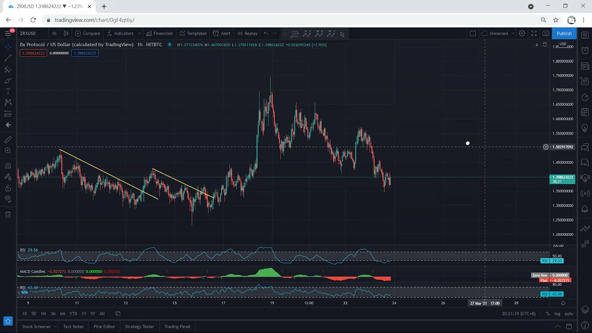Enter fullscreen mode
Image resolution: width=592 pixels, height=333 pixels.
coord(534,33)
